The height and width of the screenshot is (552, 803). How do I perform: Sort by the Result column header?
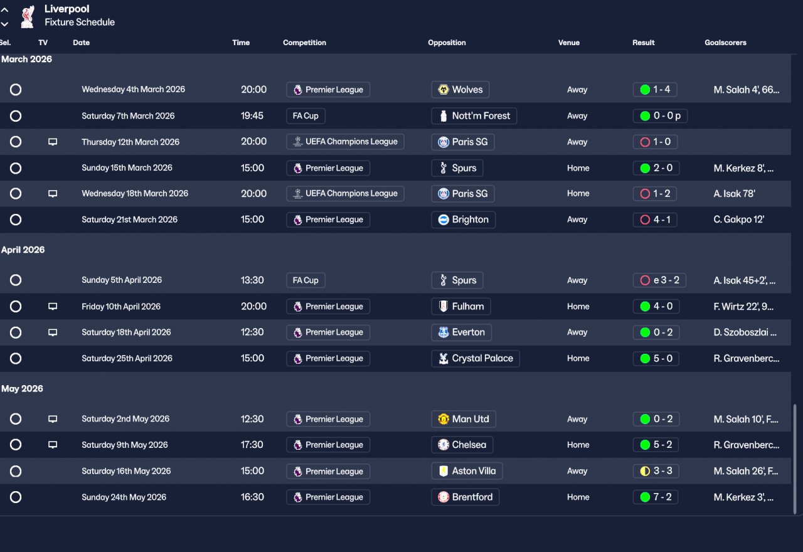tap(643, 43)
